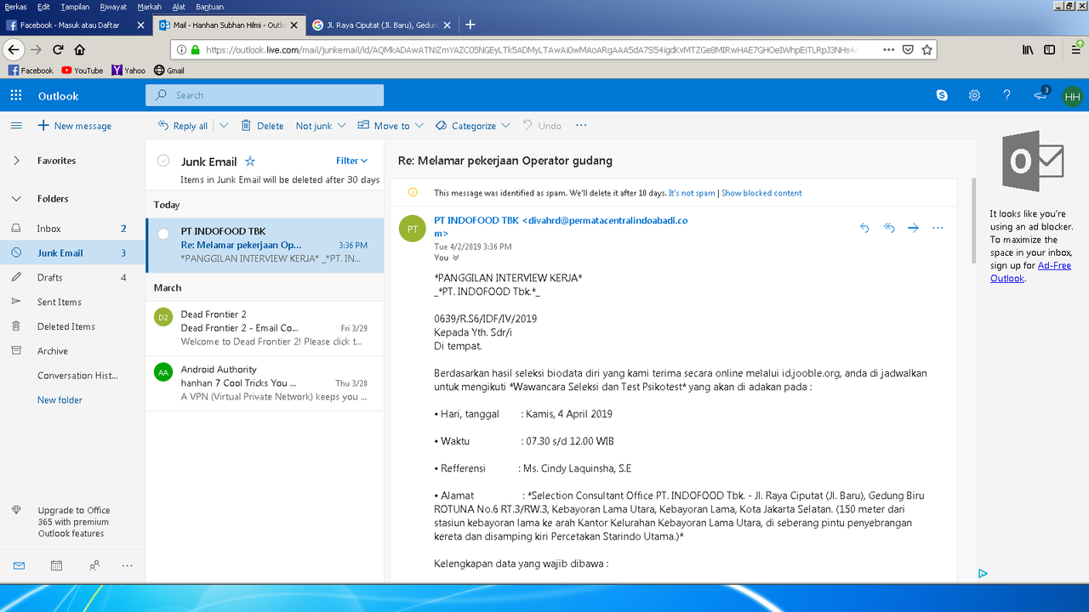Open the toolbar overflow ellipsis
This screenshot has width=1089, height=612.
(581, 125)
